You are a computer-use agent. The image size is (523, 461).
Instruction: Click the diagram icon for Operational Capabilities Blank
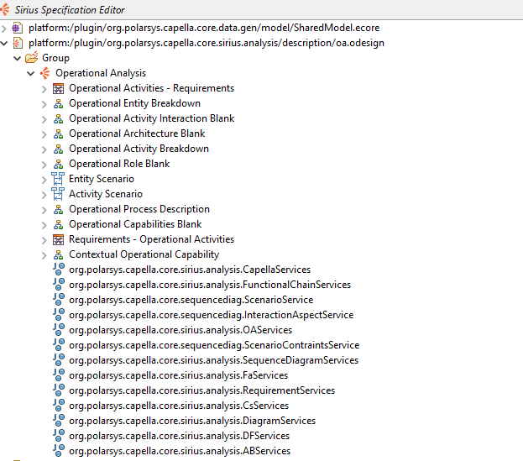click(x=59, y=224)
